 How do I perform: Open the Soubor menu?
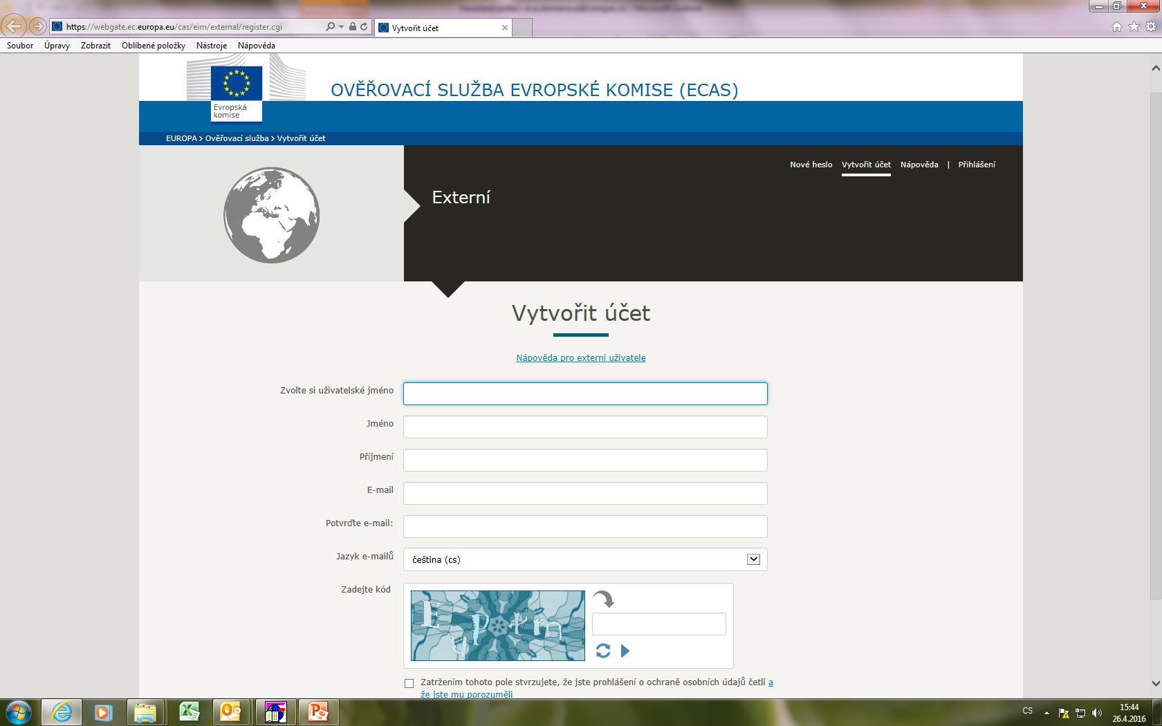(20, 46)
